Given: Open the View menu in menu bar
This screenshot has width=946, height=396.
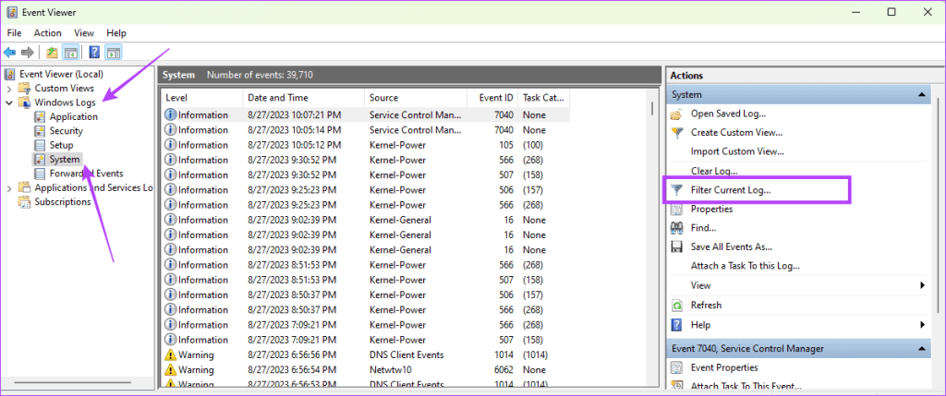Looking at the screenshot, I should (x=84, y=33).
